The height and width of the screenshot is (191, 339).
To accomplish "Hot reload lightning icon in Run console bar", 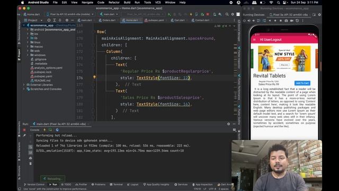I will [x=44, y=130].
